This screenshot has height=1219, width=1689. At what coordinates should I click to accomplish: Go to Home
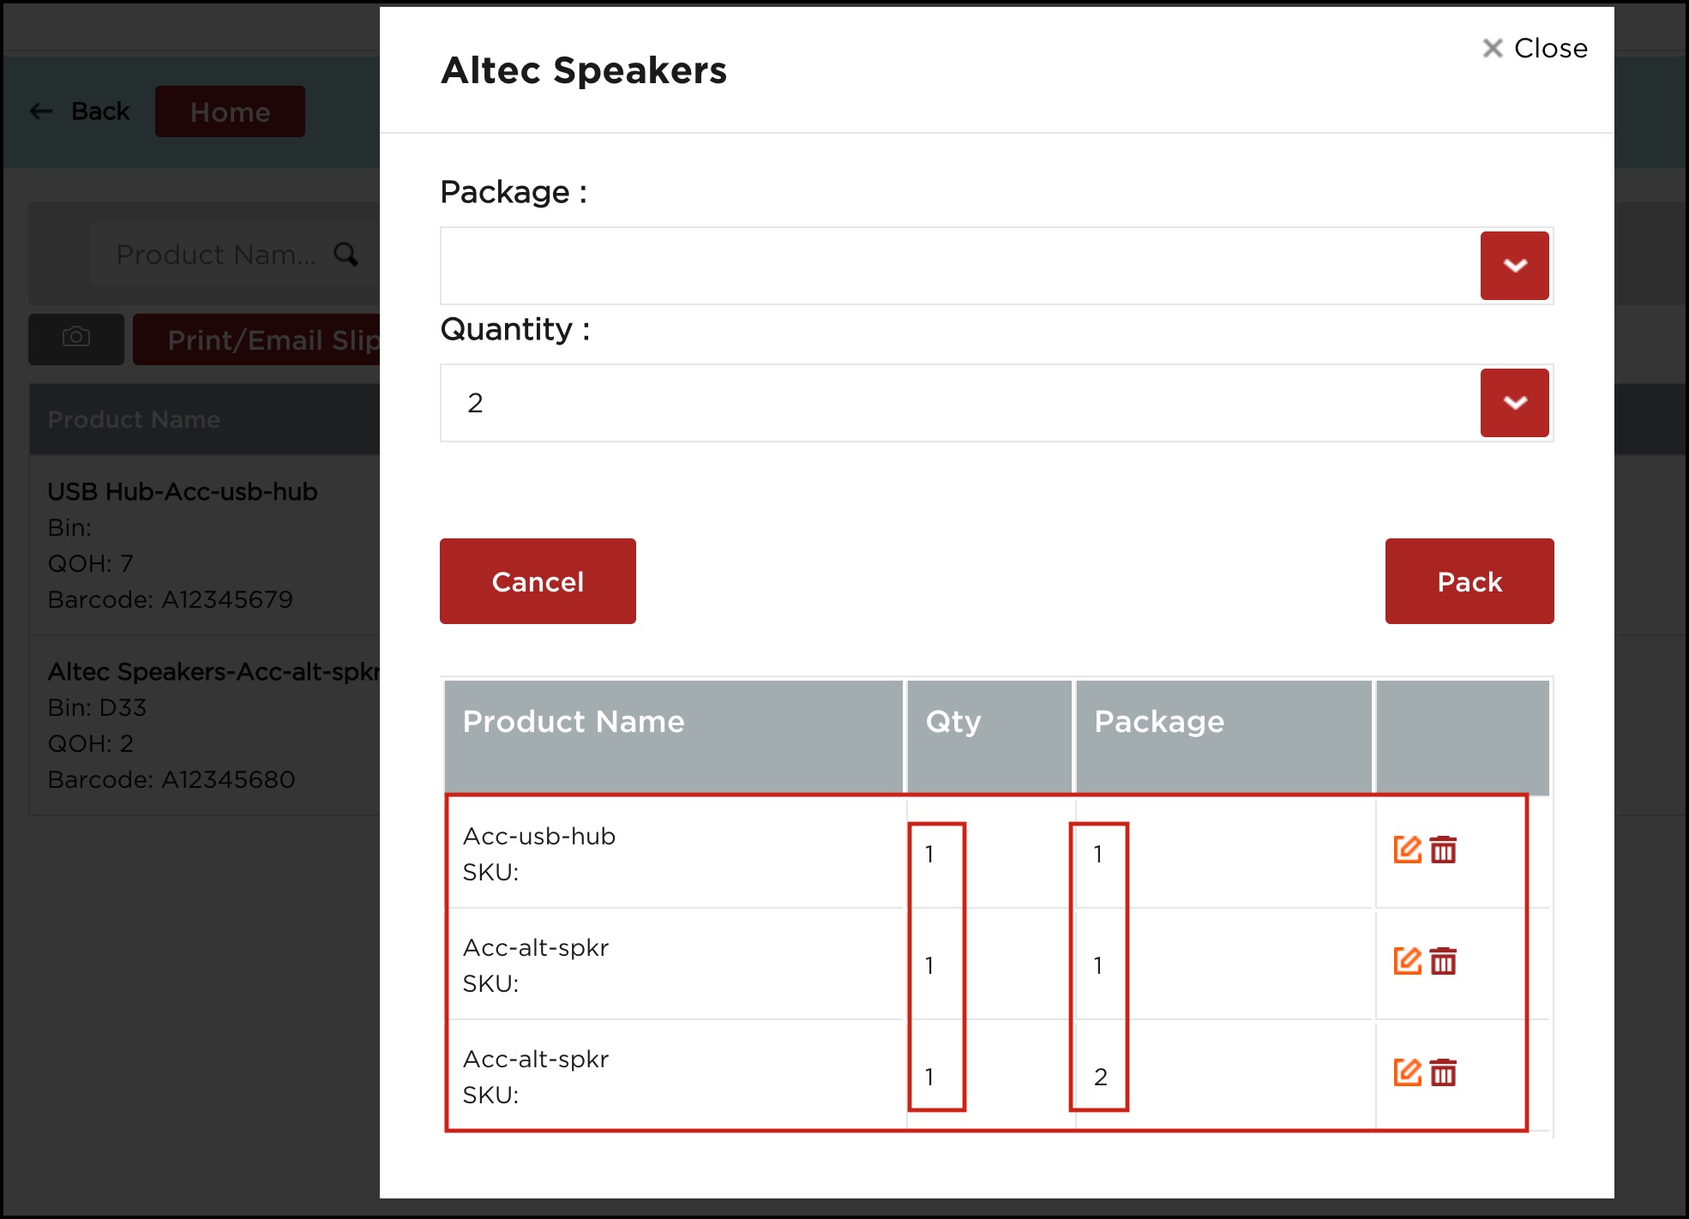pyautogui.click(x=230, y=111)
